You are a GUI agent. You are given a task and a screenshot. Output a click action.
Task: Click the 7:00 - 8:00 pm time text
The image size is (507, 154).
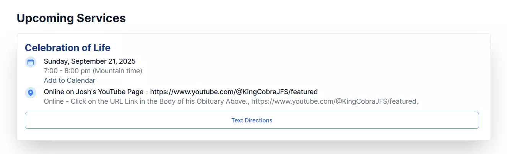point(67,71)
